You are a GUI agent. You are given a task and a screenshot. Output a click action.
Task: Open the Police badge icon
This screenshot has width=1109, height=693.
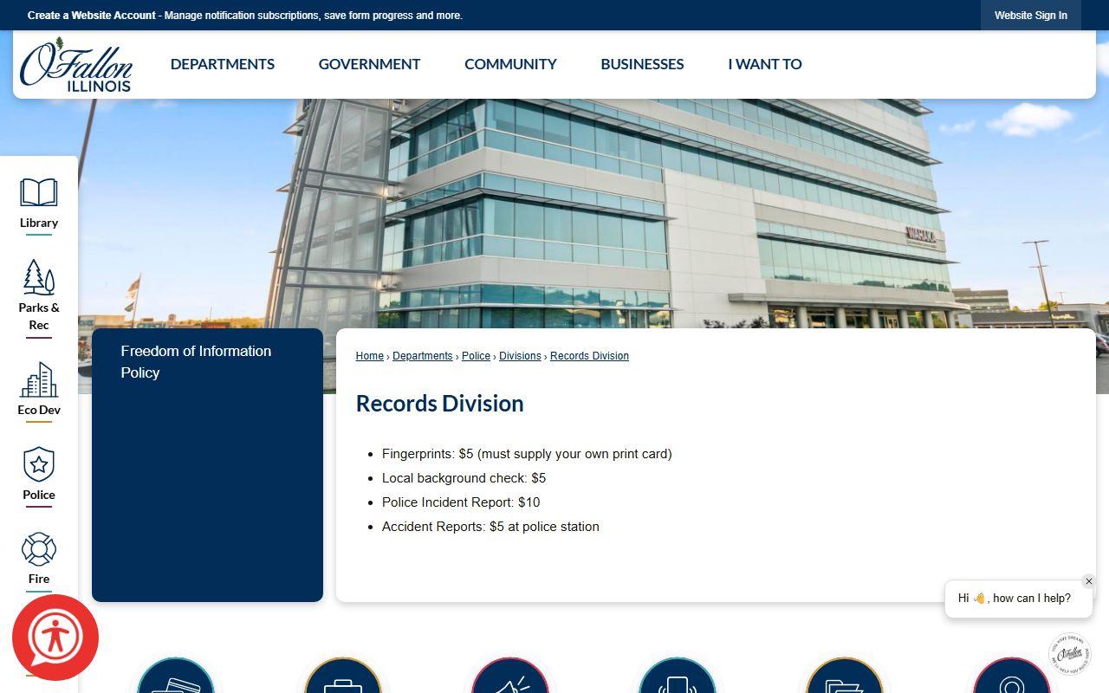(x=39, y=465)
